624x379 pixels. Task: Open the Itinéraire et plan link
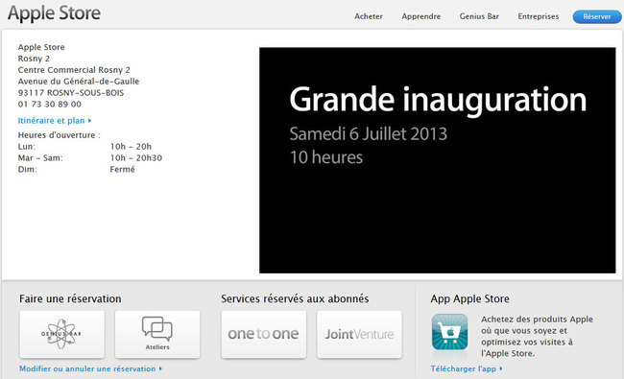click(55, 121)
